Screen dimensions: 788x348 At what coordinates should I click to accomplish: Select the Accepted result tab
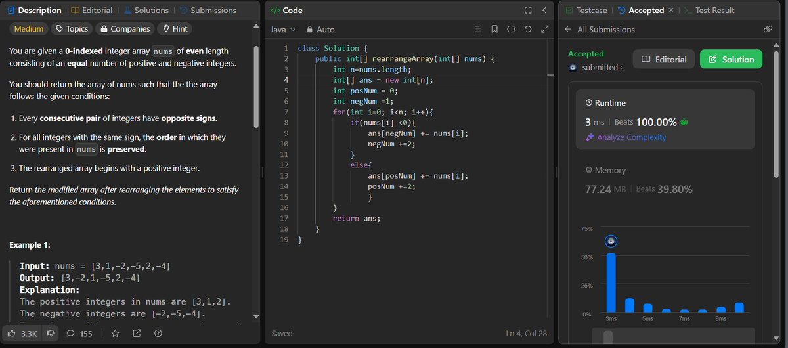pos(642,11)
